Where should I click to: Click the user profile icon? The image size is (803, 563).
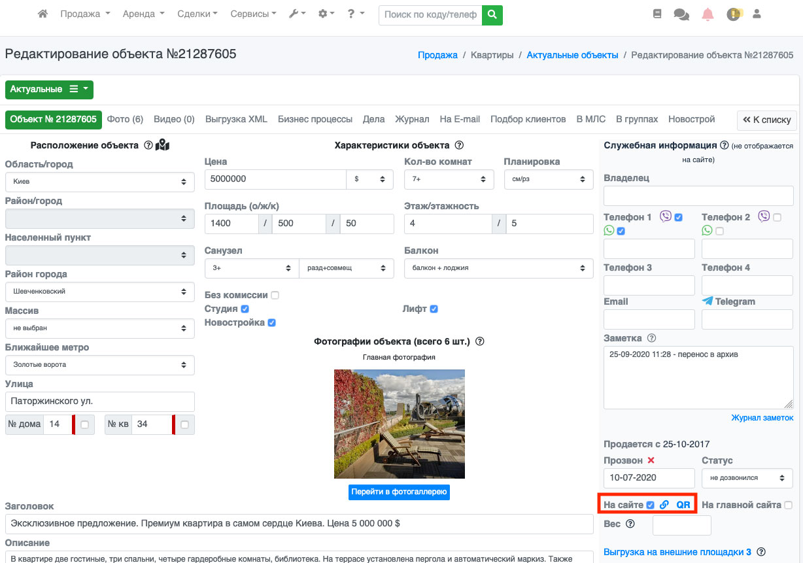click(757, 14)
